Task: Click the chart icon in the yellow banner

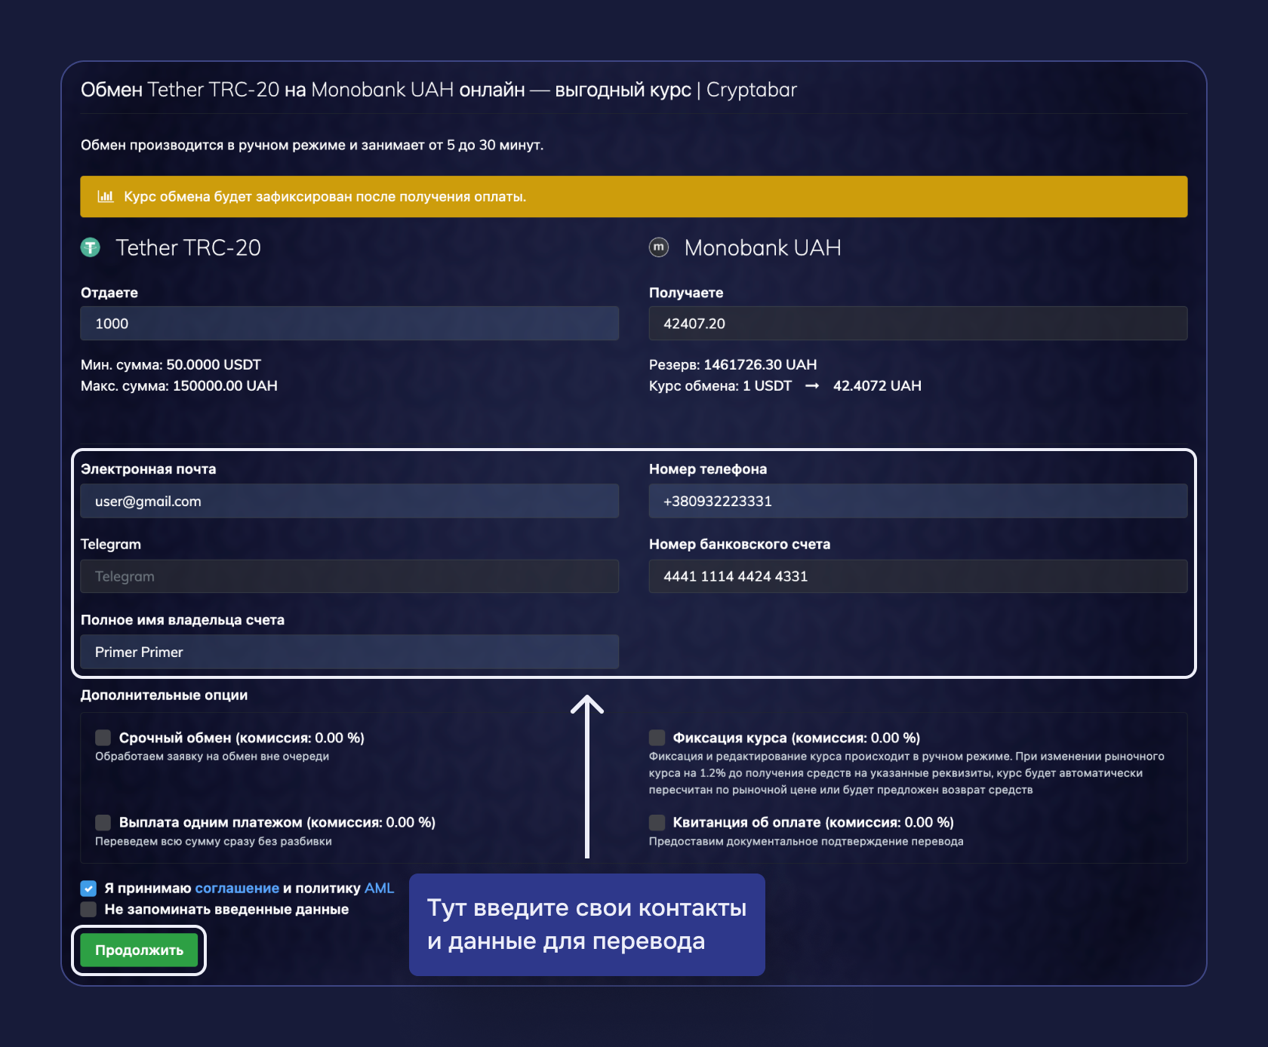Action: point(105,196)
